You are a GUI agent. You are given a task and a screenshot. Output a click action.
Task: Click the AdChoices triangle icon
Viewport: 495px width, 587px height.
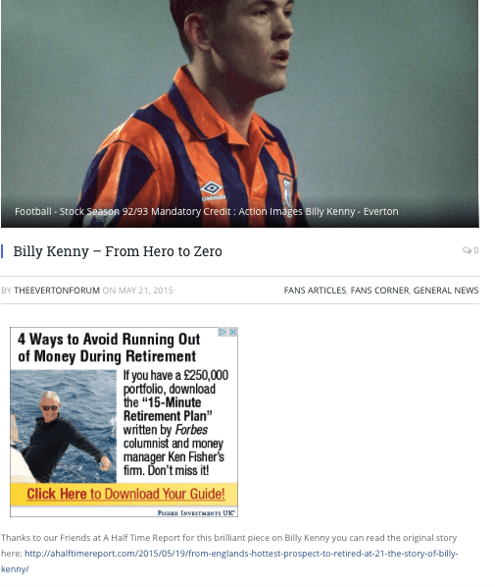pyautogui.click(x=223, y=332)
